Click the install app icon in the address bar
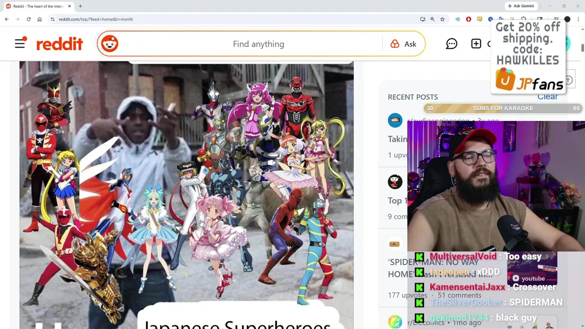The image size is (585, 329). [x=423, y=19]
